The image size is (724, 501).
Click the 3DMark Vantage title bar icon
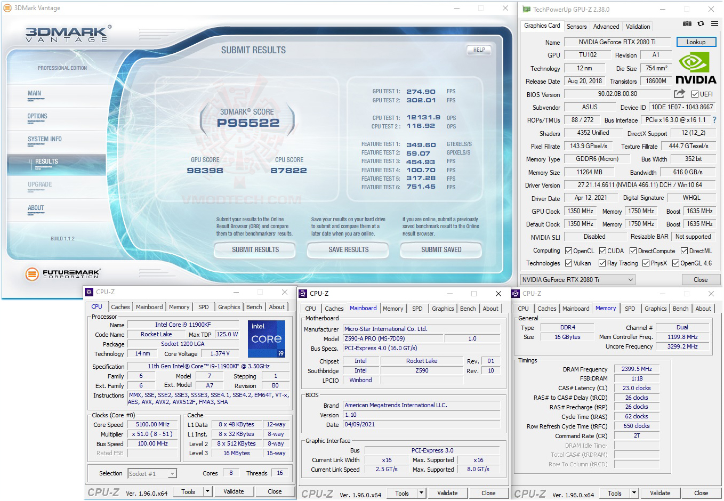coord(7,8)
